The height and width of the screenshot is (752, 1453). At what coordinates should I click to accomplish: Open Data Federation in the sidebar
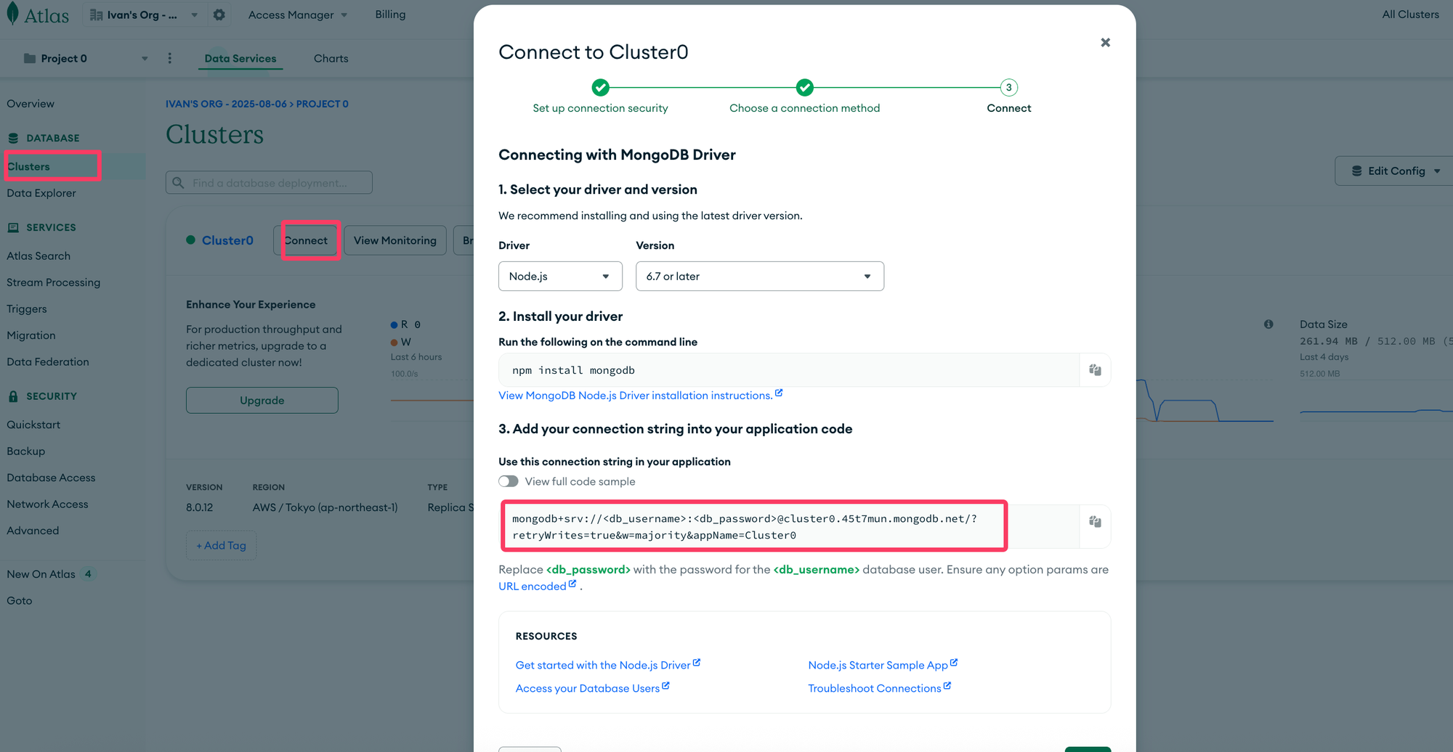[48, 361]
